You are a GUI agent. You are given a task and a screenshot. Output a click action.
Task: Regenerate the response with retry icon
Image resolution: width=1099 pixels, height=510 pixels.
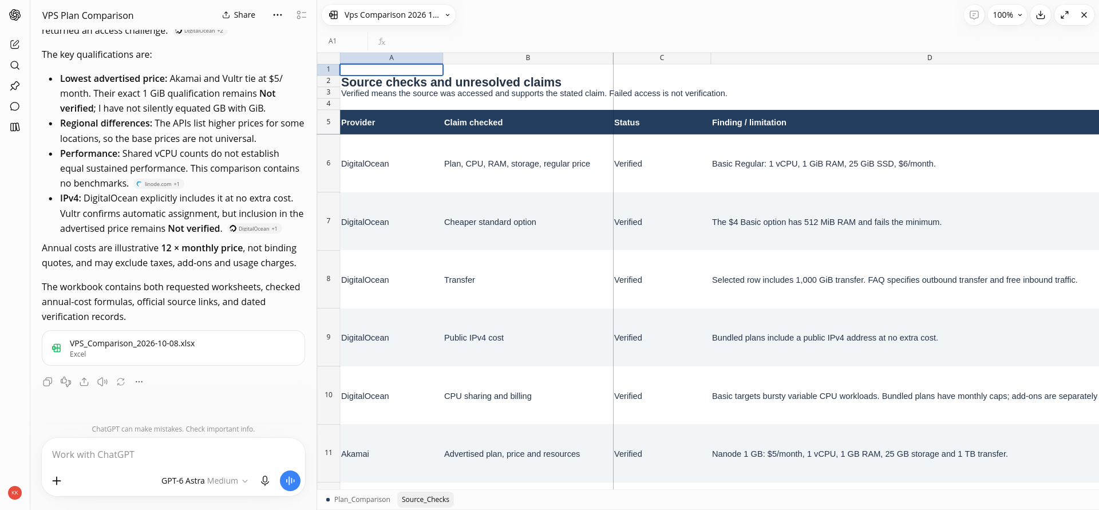pyautogui.click(x=121, y=382)
